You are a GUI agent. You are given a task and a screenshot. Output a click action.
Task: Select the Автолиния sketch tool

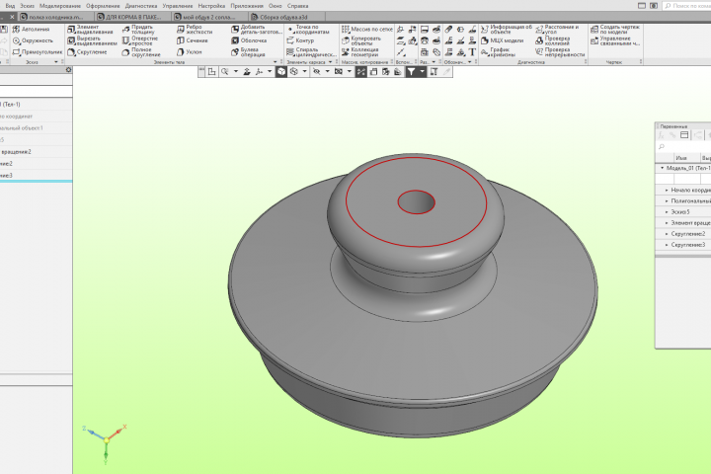point(32,29)
